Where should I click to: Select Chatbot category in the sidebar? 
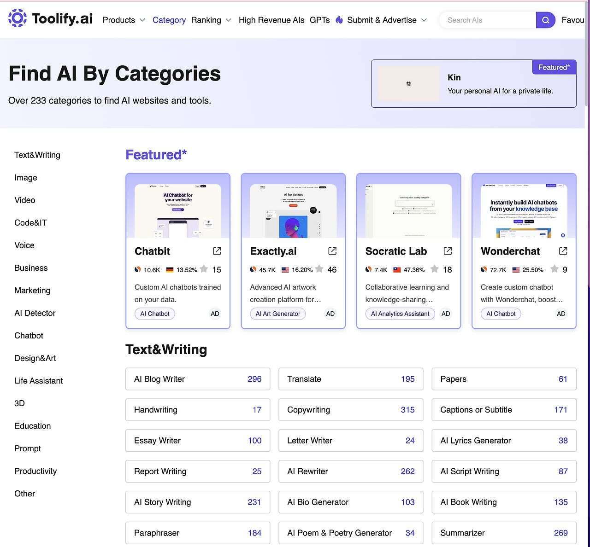[29, 335]
